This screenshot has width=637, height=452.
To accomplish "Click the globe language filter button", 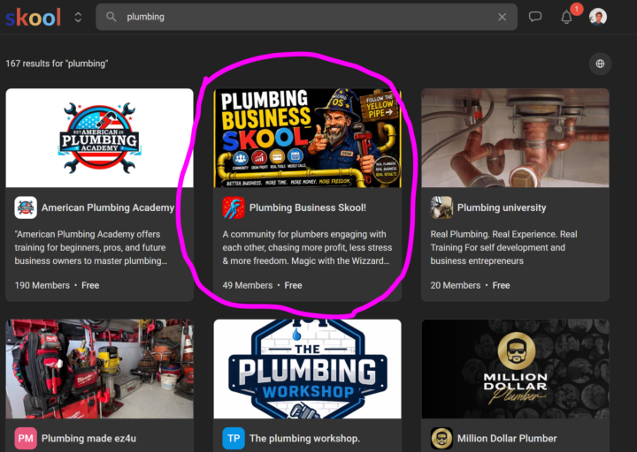I will (600, 64).
